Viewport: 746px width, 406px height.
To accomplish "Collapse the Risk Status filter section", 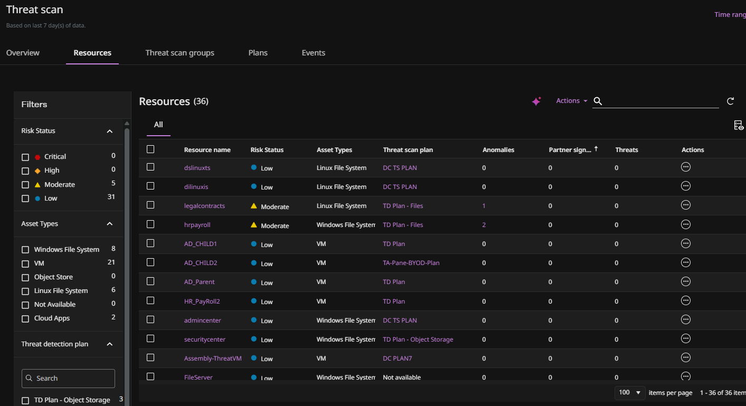I will coord(110,131).
